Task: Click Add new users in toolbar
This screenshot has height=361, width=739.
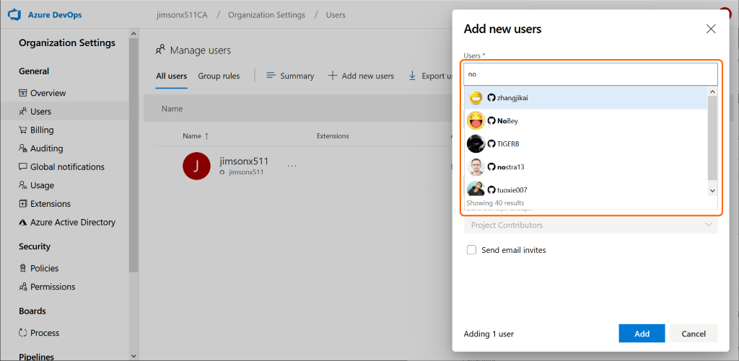Action: (x=361, y=76)
